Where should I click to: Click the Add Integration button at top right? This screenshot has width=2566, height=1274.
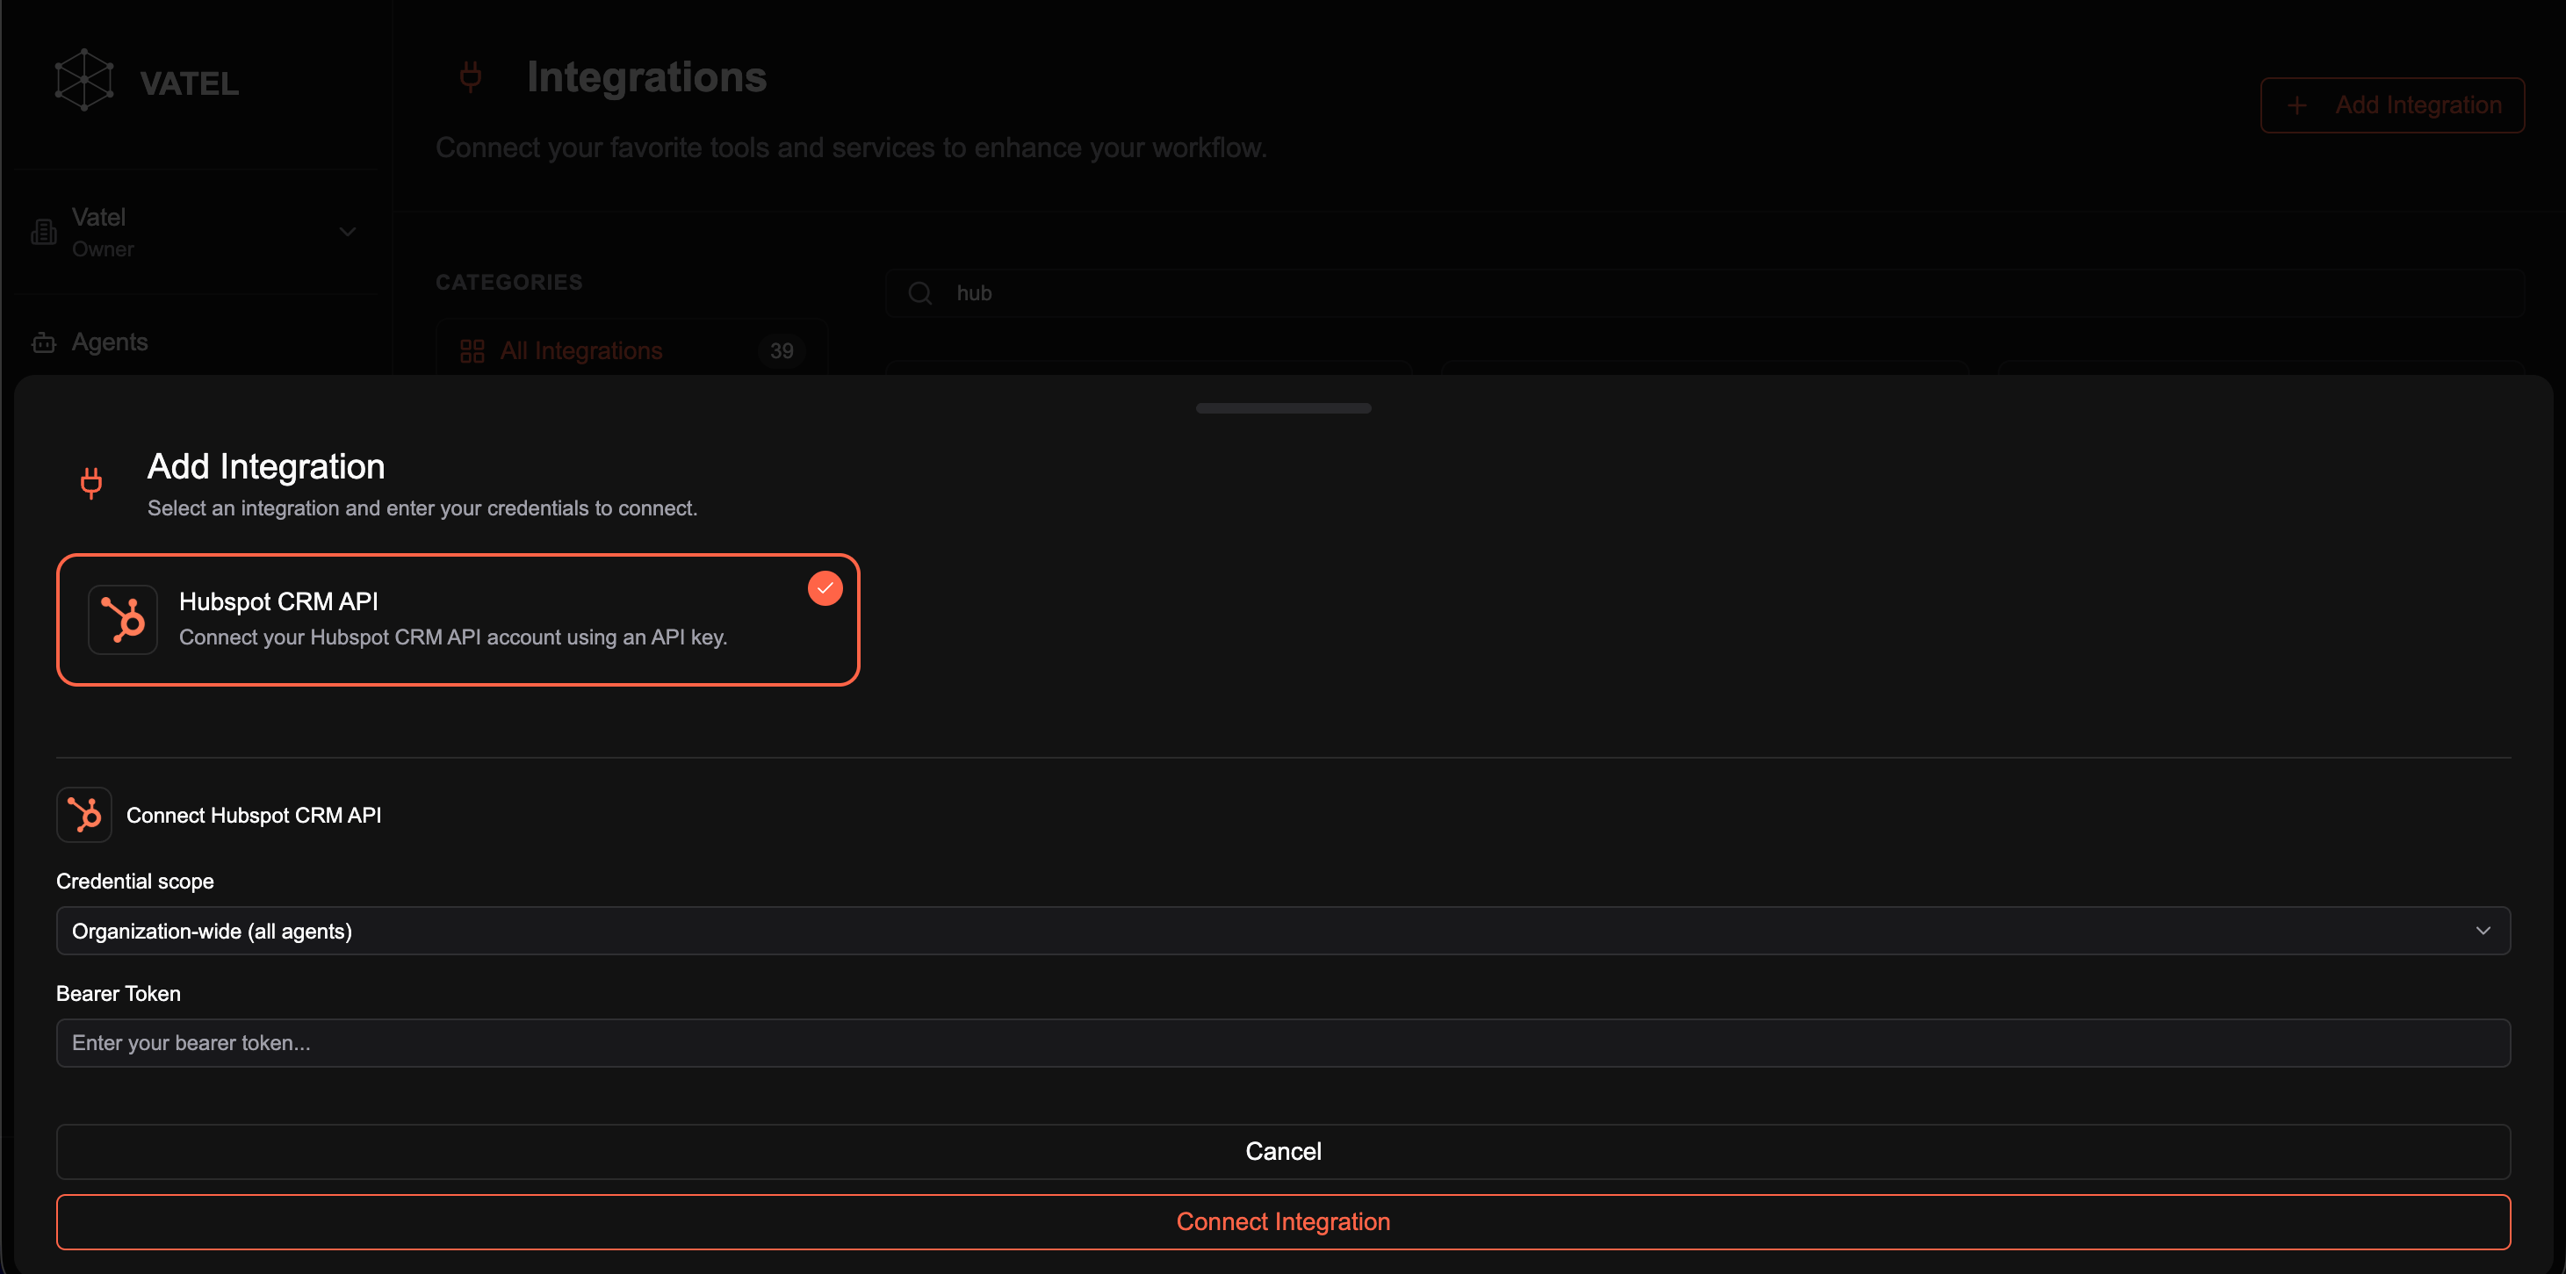[x=2391, y=105]
